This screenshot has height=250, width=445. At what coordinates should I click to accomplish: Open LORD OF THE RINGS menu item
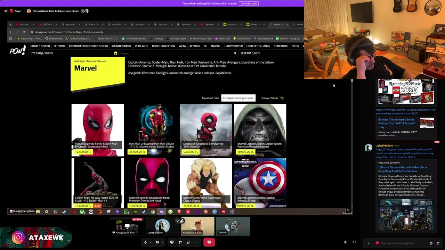click(x=258, y=46)
